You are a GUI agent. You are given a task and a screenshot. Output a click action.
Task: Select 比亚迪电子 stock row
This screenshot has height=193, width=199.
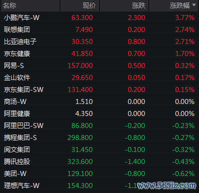99,41
